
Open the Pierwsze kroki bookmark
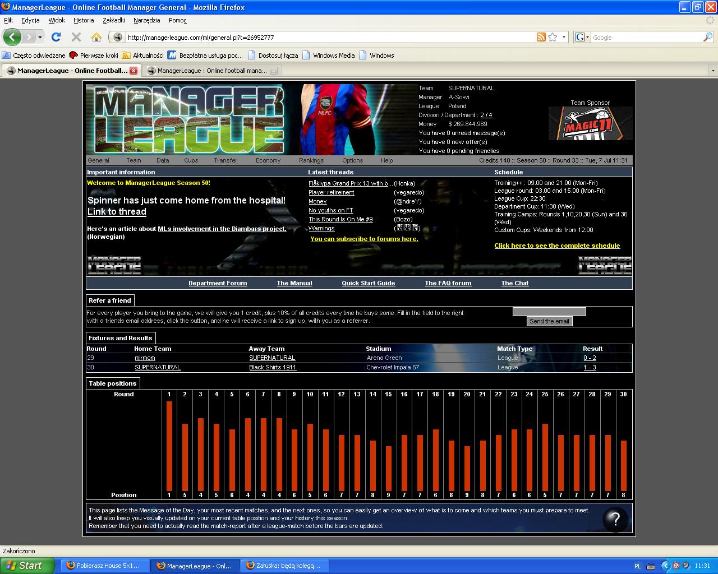(x=94, y=55)
